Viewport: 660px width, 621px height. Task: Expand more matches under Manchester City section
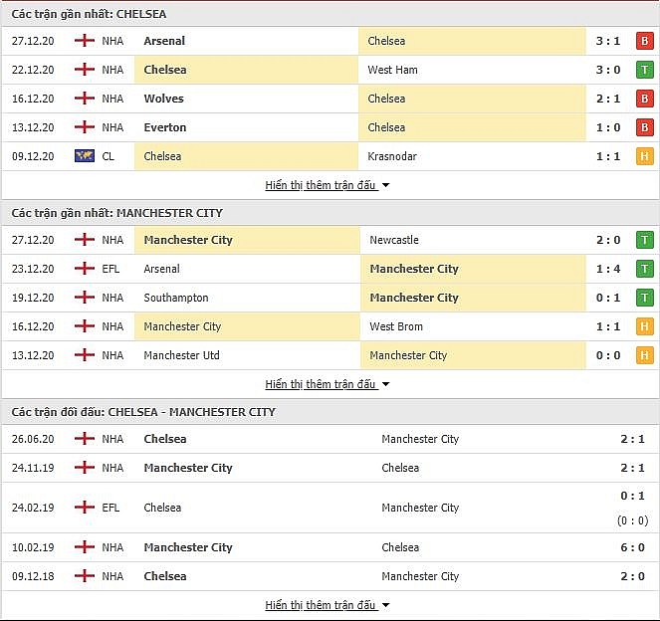coord(327,384)
